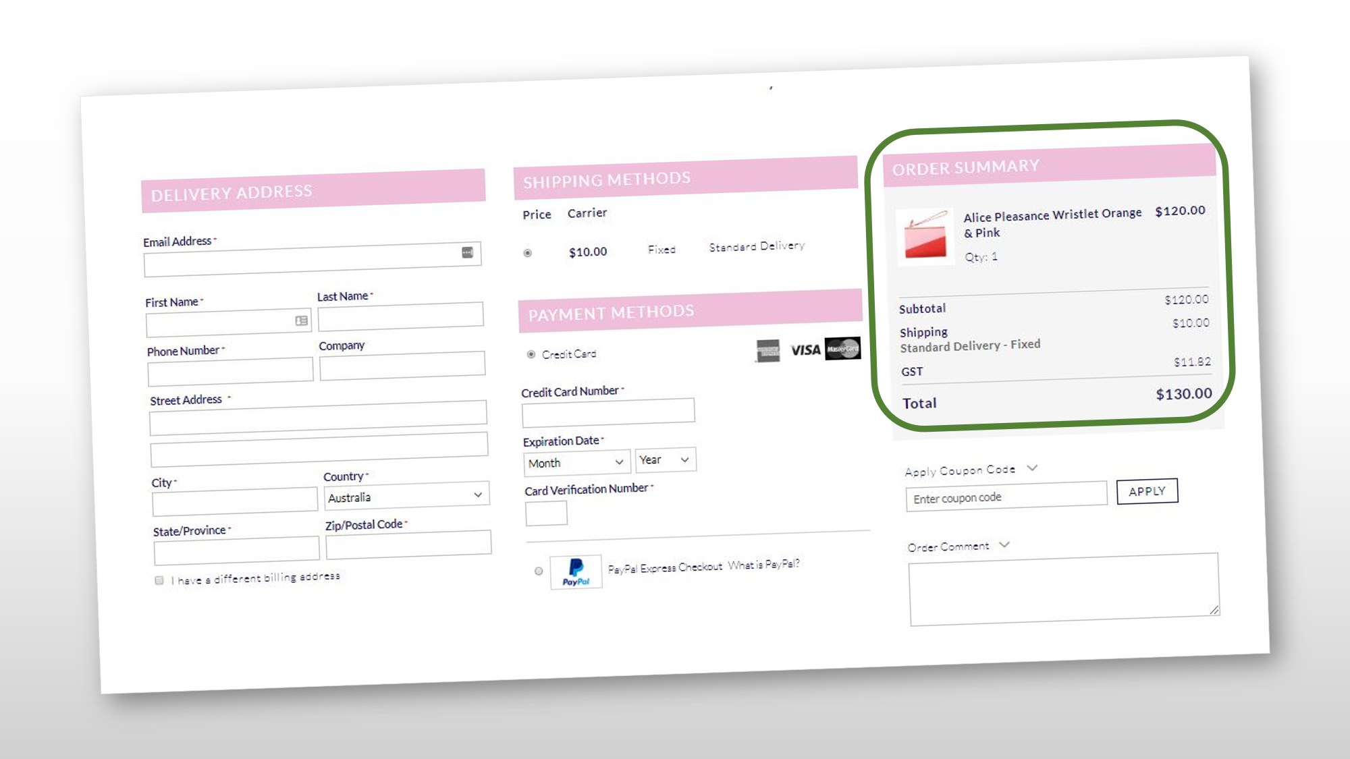Image resolution: width=1350 pixels, height=759 pixels.
Task: Click the autofill icon in Email Address field
Action: pyautogui.click(x=467, y=252)
